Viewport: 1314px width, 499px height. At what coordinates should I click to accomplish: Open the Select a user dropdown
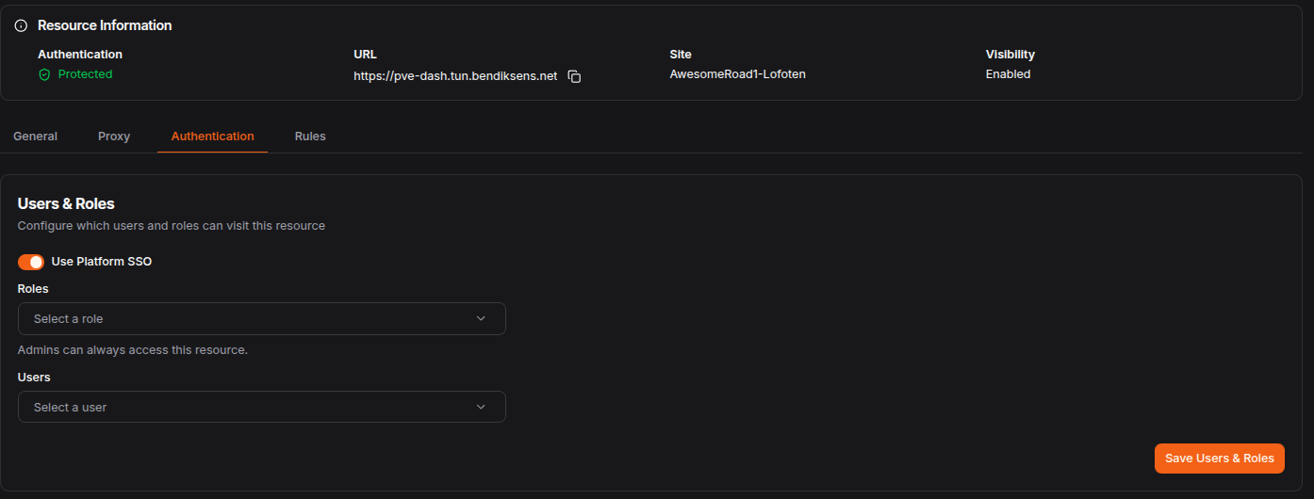point(262,407)
